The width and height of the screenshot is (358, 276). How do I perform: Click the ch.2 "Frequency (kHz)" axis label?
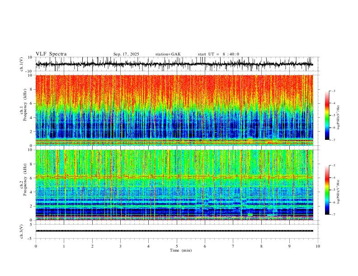(x=25, y=180)
